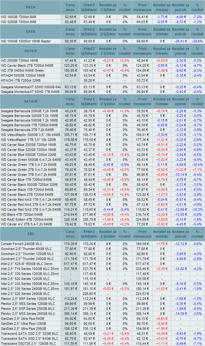
Task: Click the 226,80 € price in Intel 520 240GB row
Action: coord(89,294)
